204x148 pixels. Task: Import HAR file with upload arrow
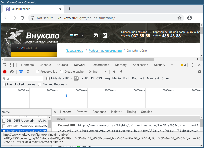coord(114,72)
